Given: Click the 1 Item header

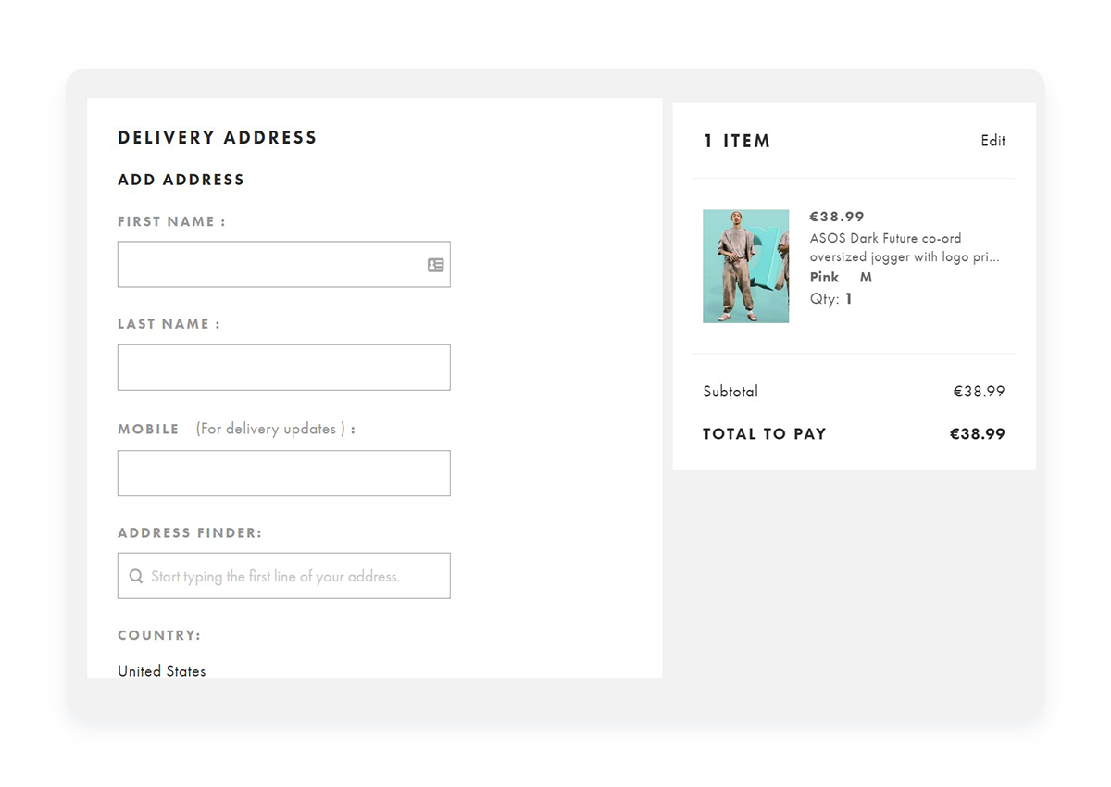Looking at the screenshot, I should [x=737, y=142].
